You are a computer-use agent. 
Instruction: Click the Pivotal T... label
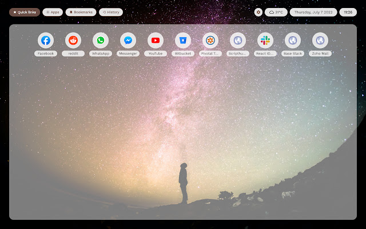tap(210, 53)
